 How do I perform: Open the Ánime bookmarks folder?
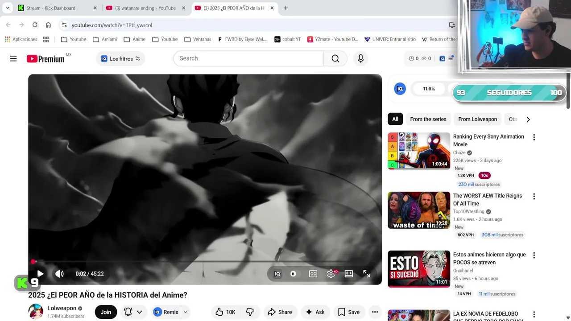click(x=135, y=39)
